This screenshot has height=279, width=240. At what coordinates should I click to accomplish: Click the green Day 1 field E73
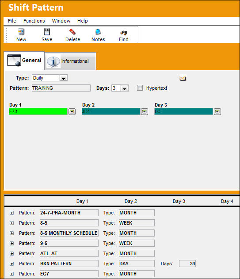click(x=38, y=111)
